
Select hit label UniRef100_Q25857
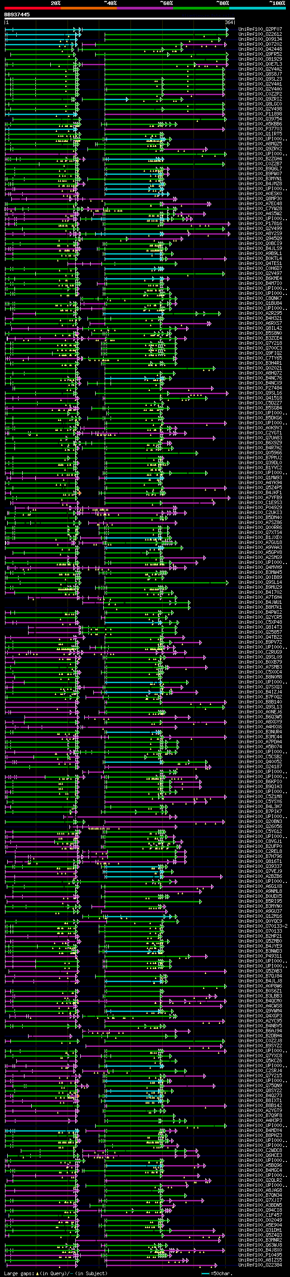260,632
